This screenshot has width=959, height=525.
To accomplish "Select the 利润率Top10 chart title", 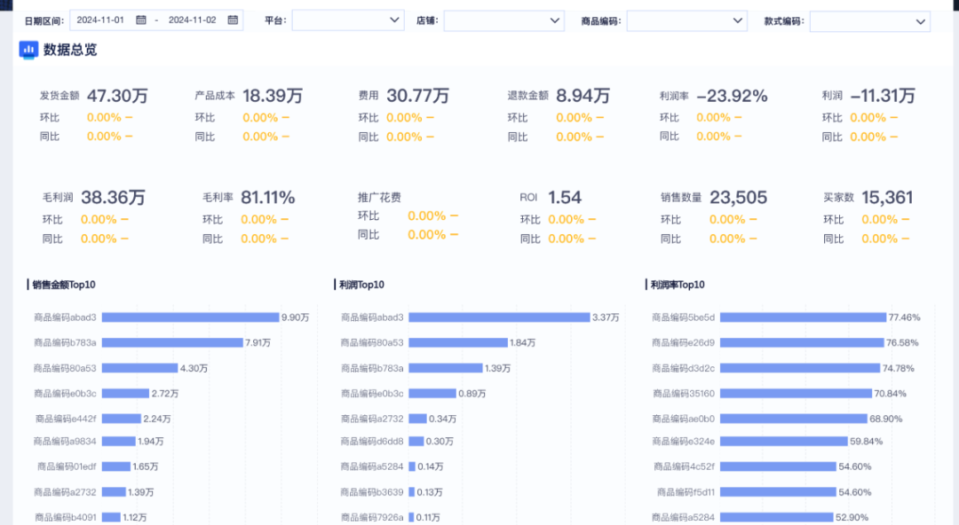I will [x=678, y=285].
